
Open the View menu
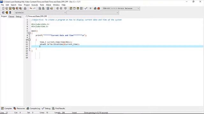pyautogui.click(x=20, y=5)
